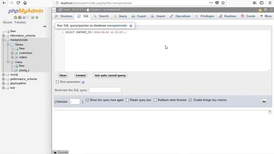Screen dimensions: 274x154
Task: Click the Bookmark this SQL query field
Action: [x=105, y=90]
